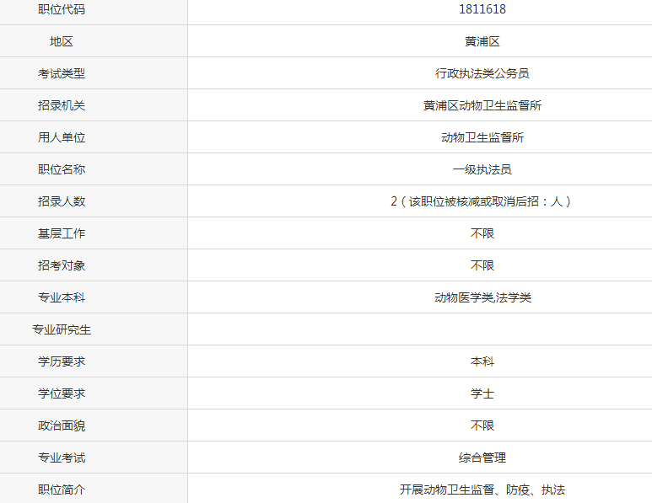Select the 学位要求 label
Screen dimensions: 652x503
62,393
